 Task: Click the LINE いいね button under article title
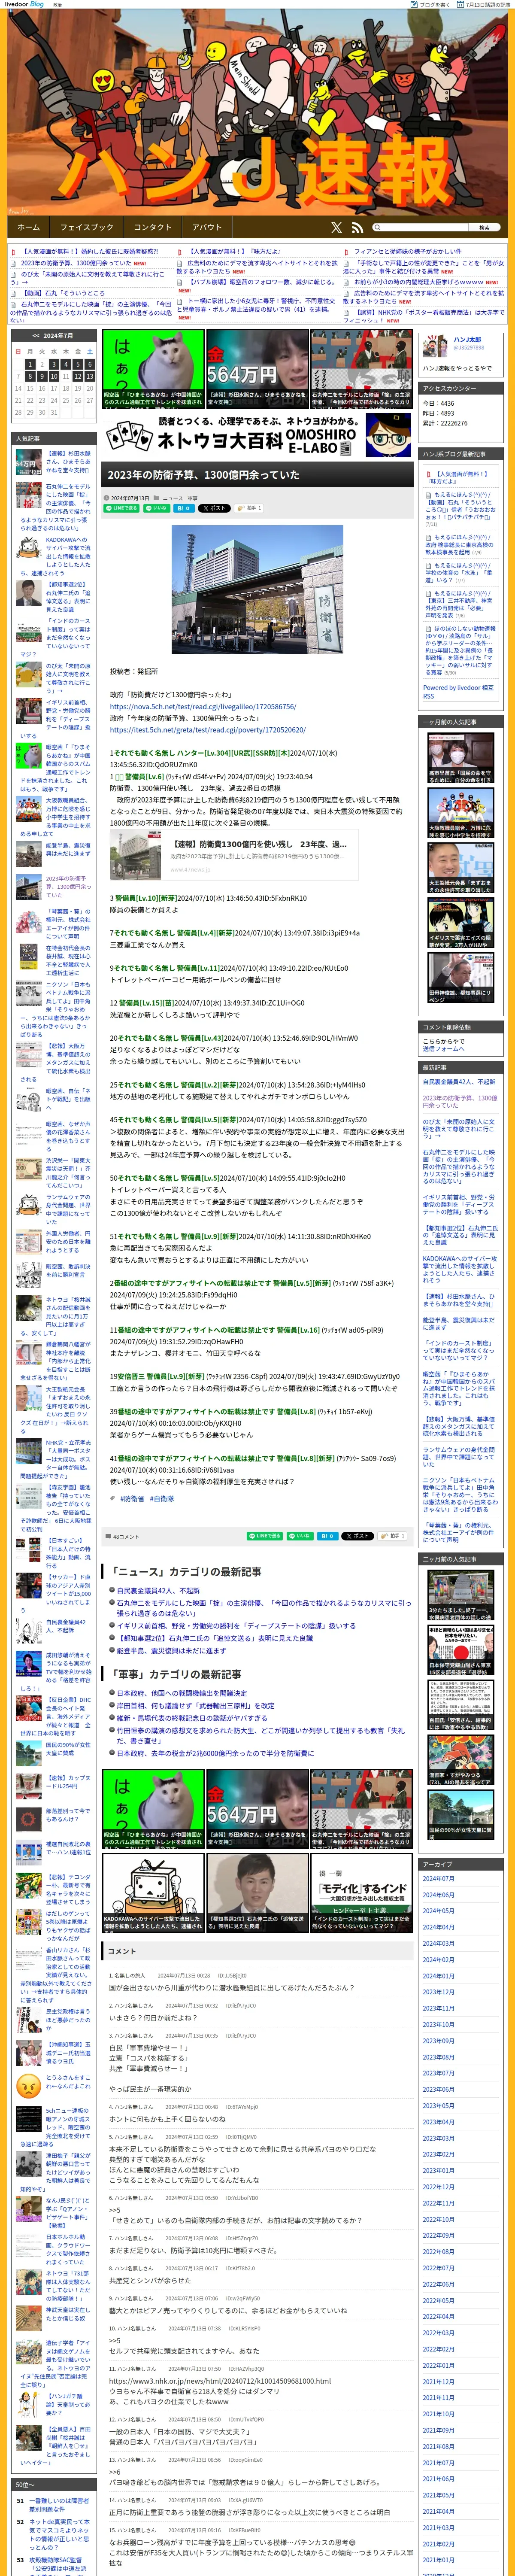[157, 507]
